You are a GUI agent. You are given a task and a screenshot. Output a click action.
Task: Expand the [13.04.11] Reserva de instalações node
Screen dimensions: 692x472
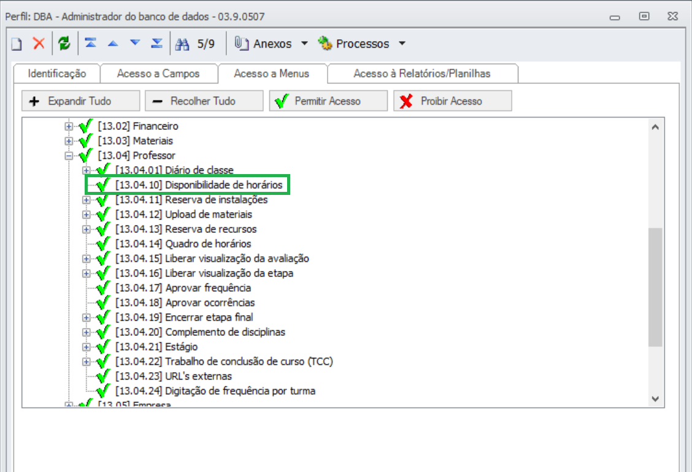(87, 200)
